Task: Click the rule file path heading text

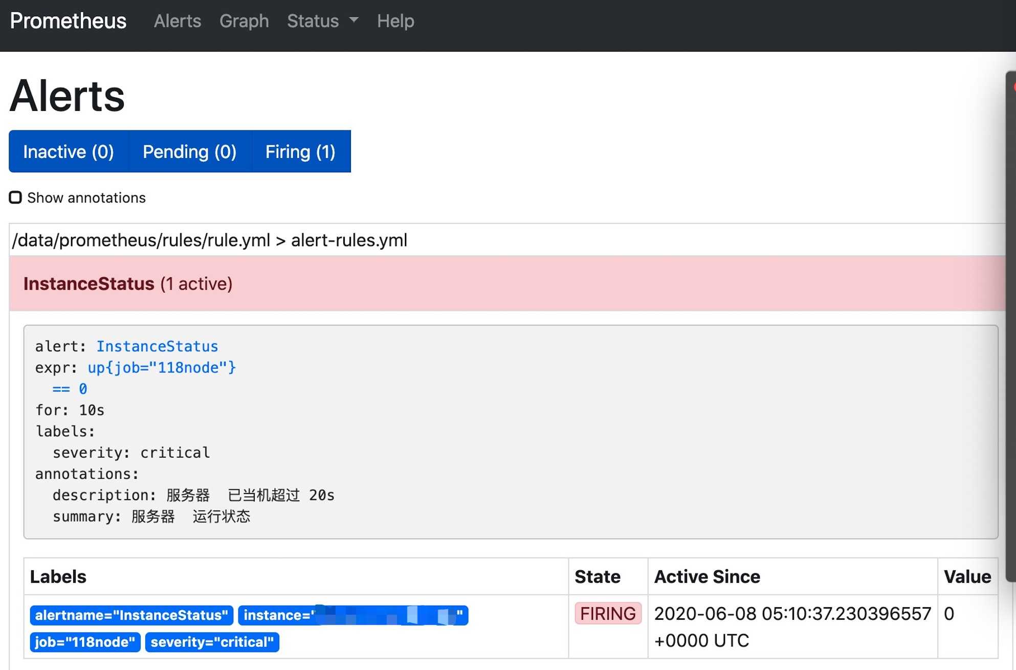Action: pyautogui.click(x=210, y=240)
